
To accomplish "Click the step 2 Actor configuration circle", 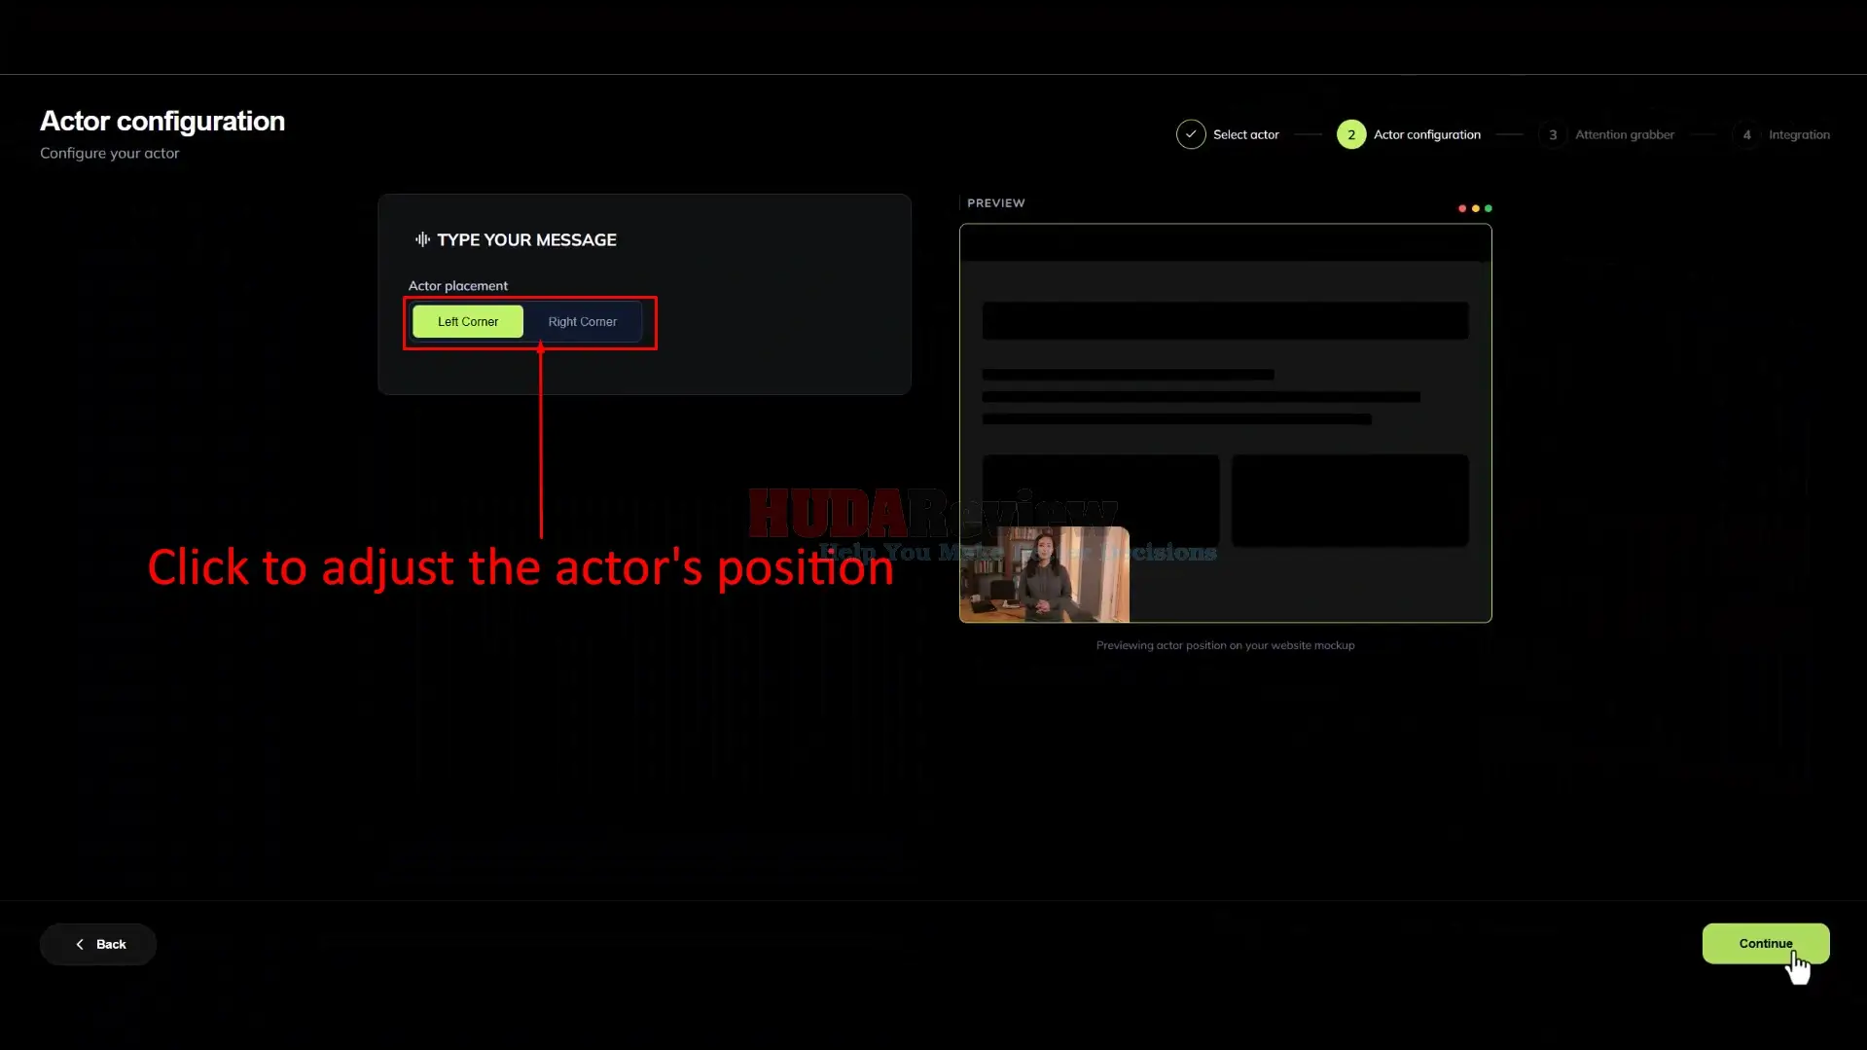I will (x=1350, y=134).
